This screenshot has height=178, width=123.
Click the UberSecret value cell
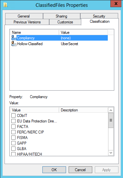tap(70, 44)
